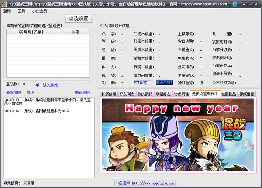Click the blue shirt skin icon

coord(235,4)
